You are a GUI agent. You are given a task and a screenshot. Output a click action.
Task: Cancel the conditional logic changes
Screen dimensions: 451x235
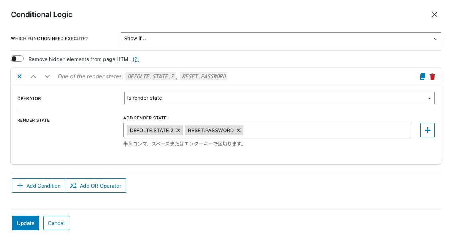[x=56, y=223]
